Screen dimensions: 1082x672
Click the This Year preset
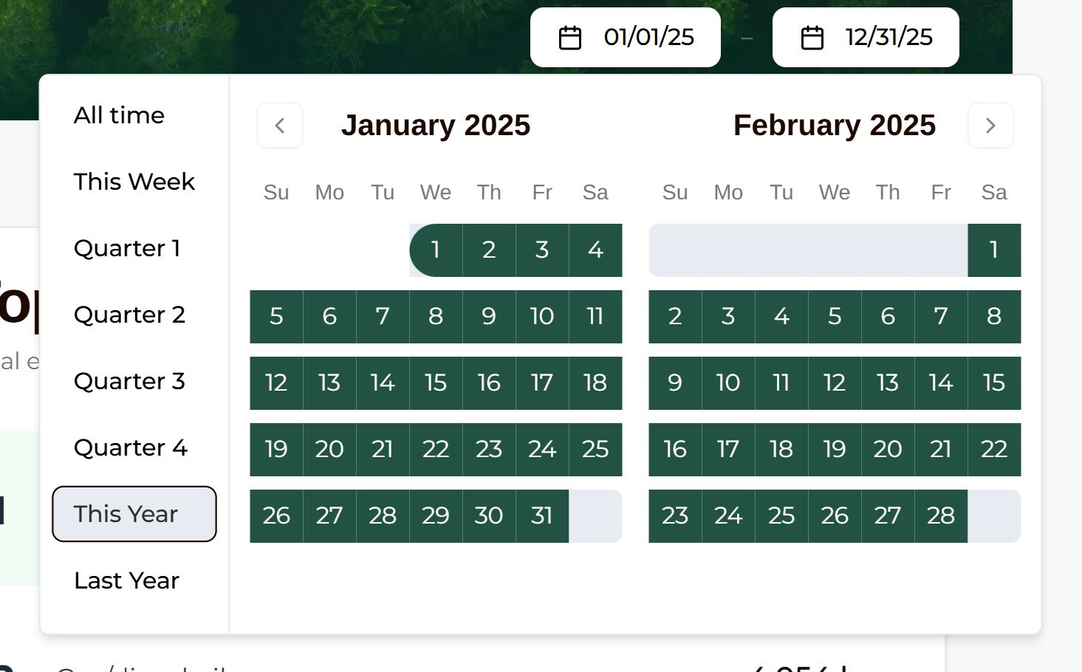134,514
